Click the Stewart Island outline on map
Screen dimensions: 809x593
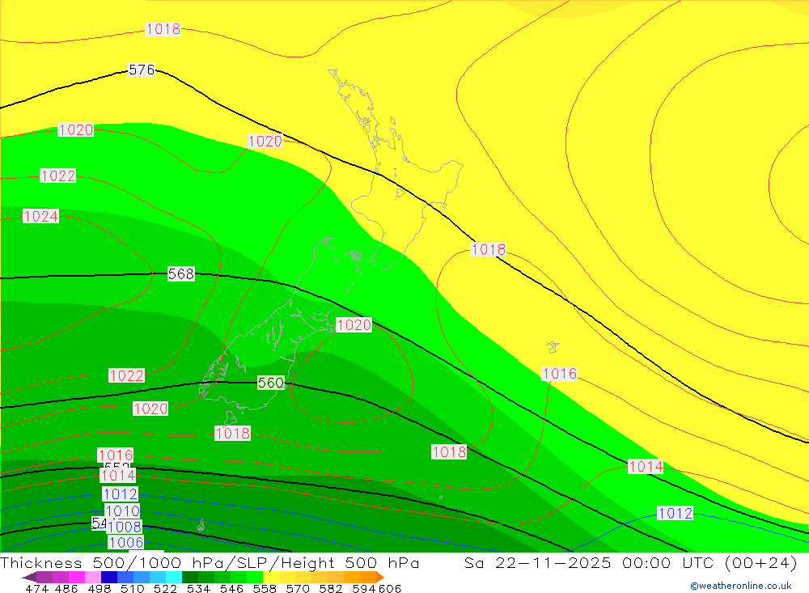[x=230, y=418]
